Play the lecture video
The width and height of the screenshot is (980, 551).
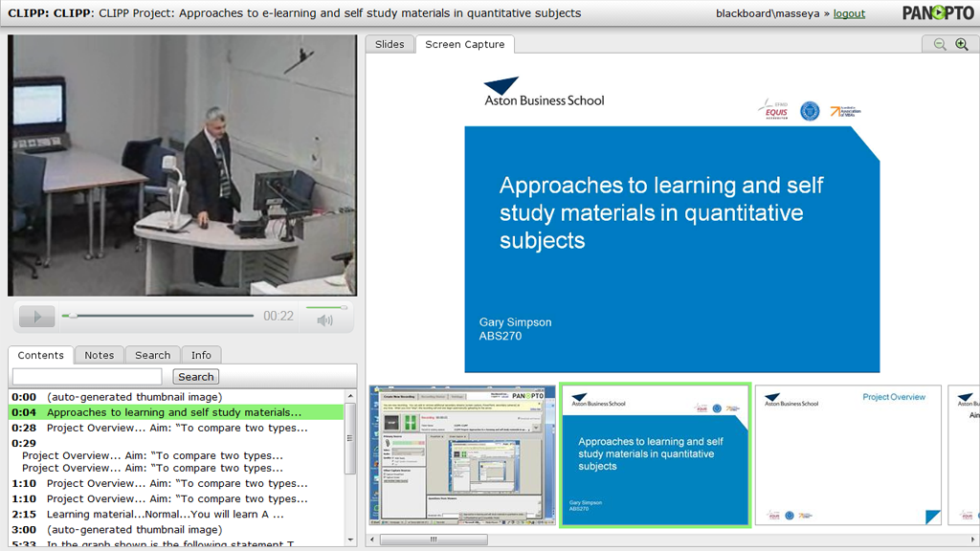coord(37,317)
